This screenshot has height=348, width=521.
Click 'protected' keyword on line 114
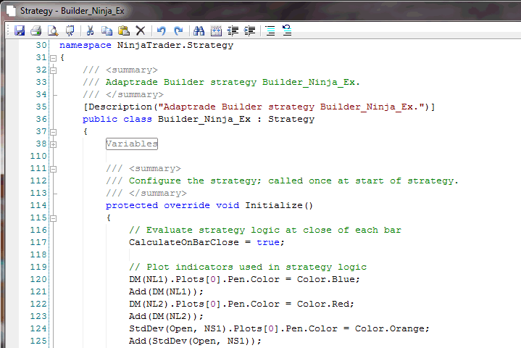(x=132, y=205)
